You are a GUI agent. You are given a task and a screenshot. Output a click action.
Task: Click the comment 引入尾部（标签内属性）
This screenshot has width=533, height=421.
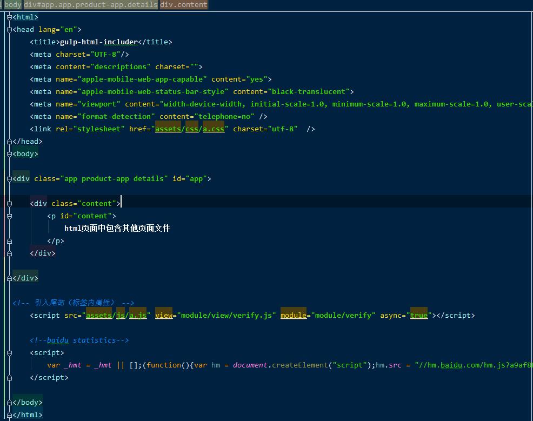pos(75,303)
